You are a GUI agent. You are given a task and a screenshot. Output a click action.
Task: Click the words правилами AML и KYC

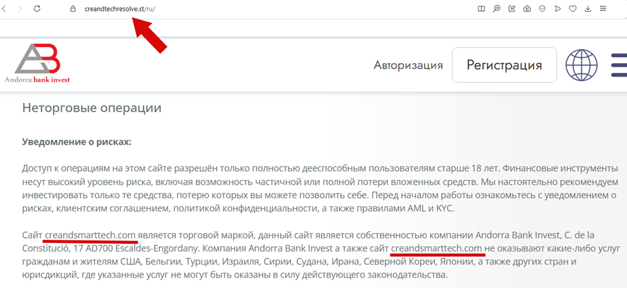407,208
